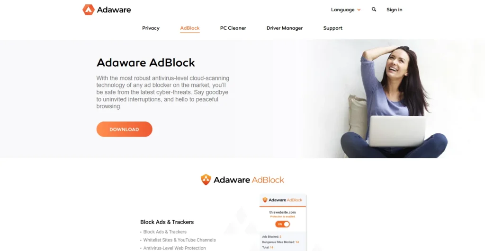Click the Adaware logo icon in header
Image resolution: width=485 pixels, height=251 pixels.
(88, 9)
